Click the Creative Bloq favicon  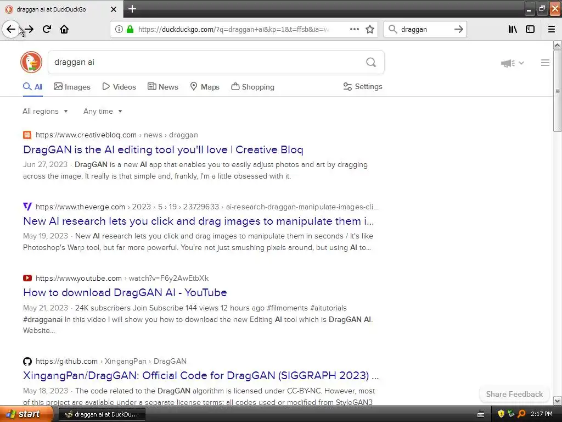27,135
